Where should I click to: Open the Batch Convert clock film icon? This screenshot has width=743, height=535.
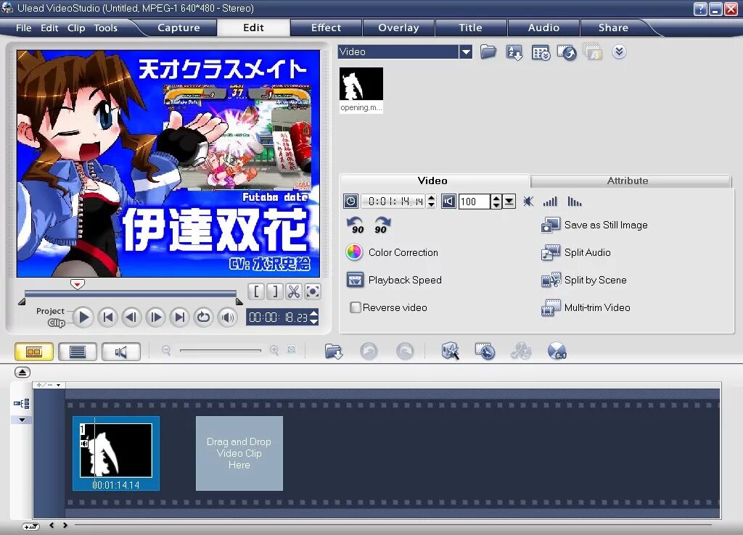click(485, 352)
